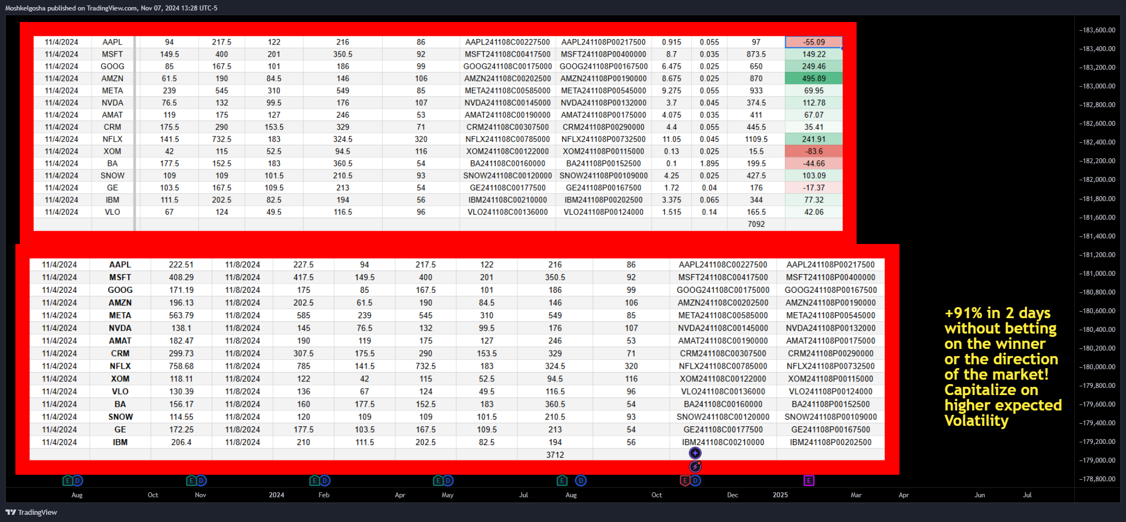Click the earnings E marker above leftmost Aug
Viewport: 1126px width, 522px height.
pyautogui.click(x=67, y=481)
